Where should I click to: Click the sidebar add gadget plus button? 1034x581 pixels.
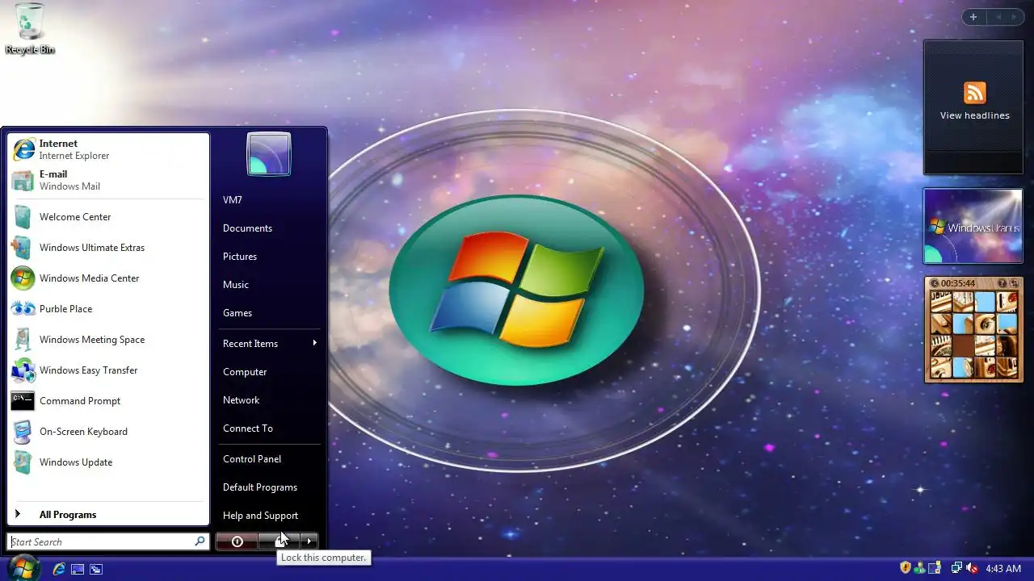pos(973,17)
